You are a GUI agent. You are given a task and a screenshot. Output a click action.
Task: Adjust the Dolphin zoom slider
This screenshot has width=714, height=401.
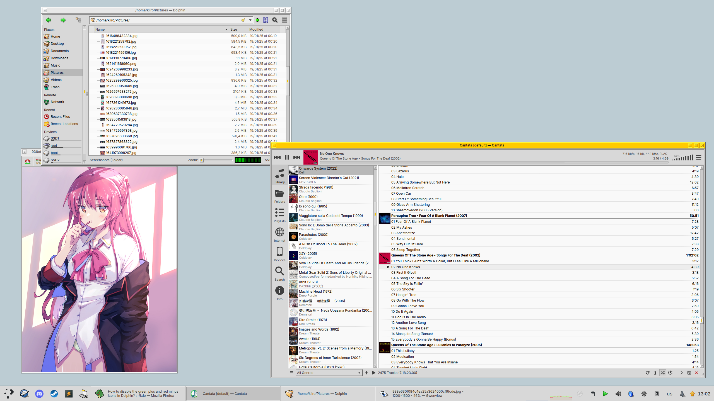(216, 160)
